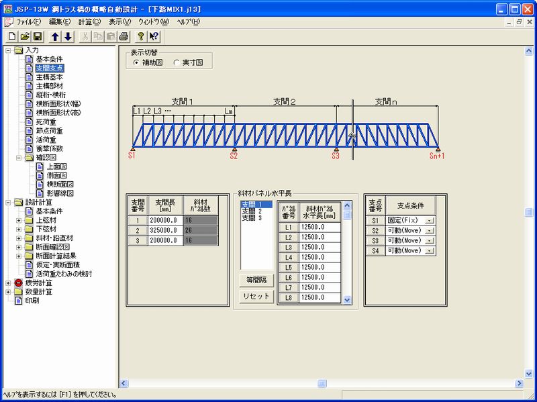Open the S3 支点条件 dropdown
The height and width of the screenshot is (402, 537).
[x=429, y=240]
